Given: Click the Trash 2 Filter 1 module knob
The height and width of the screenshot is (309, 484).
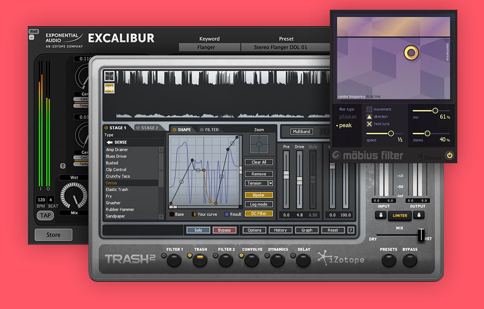Looking at the screenshot, I should [x=174, y=260].
